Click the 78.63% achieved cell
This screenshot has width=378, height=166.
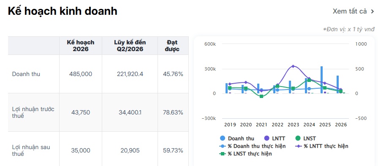point(173,112)
